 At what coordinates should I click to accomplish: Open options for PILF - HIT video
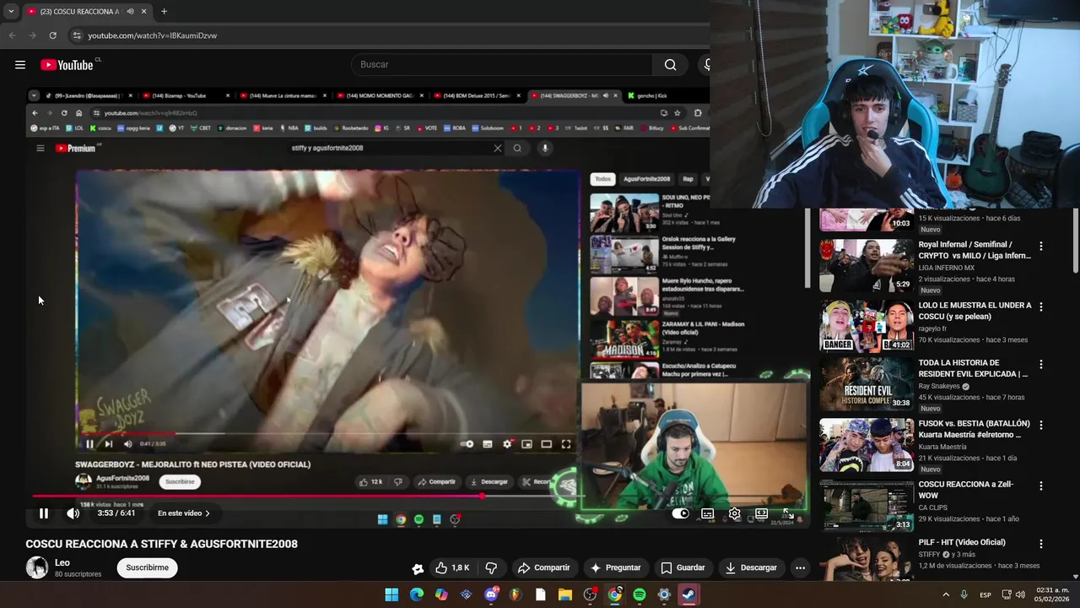1040,544
